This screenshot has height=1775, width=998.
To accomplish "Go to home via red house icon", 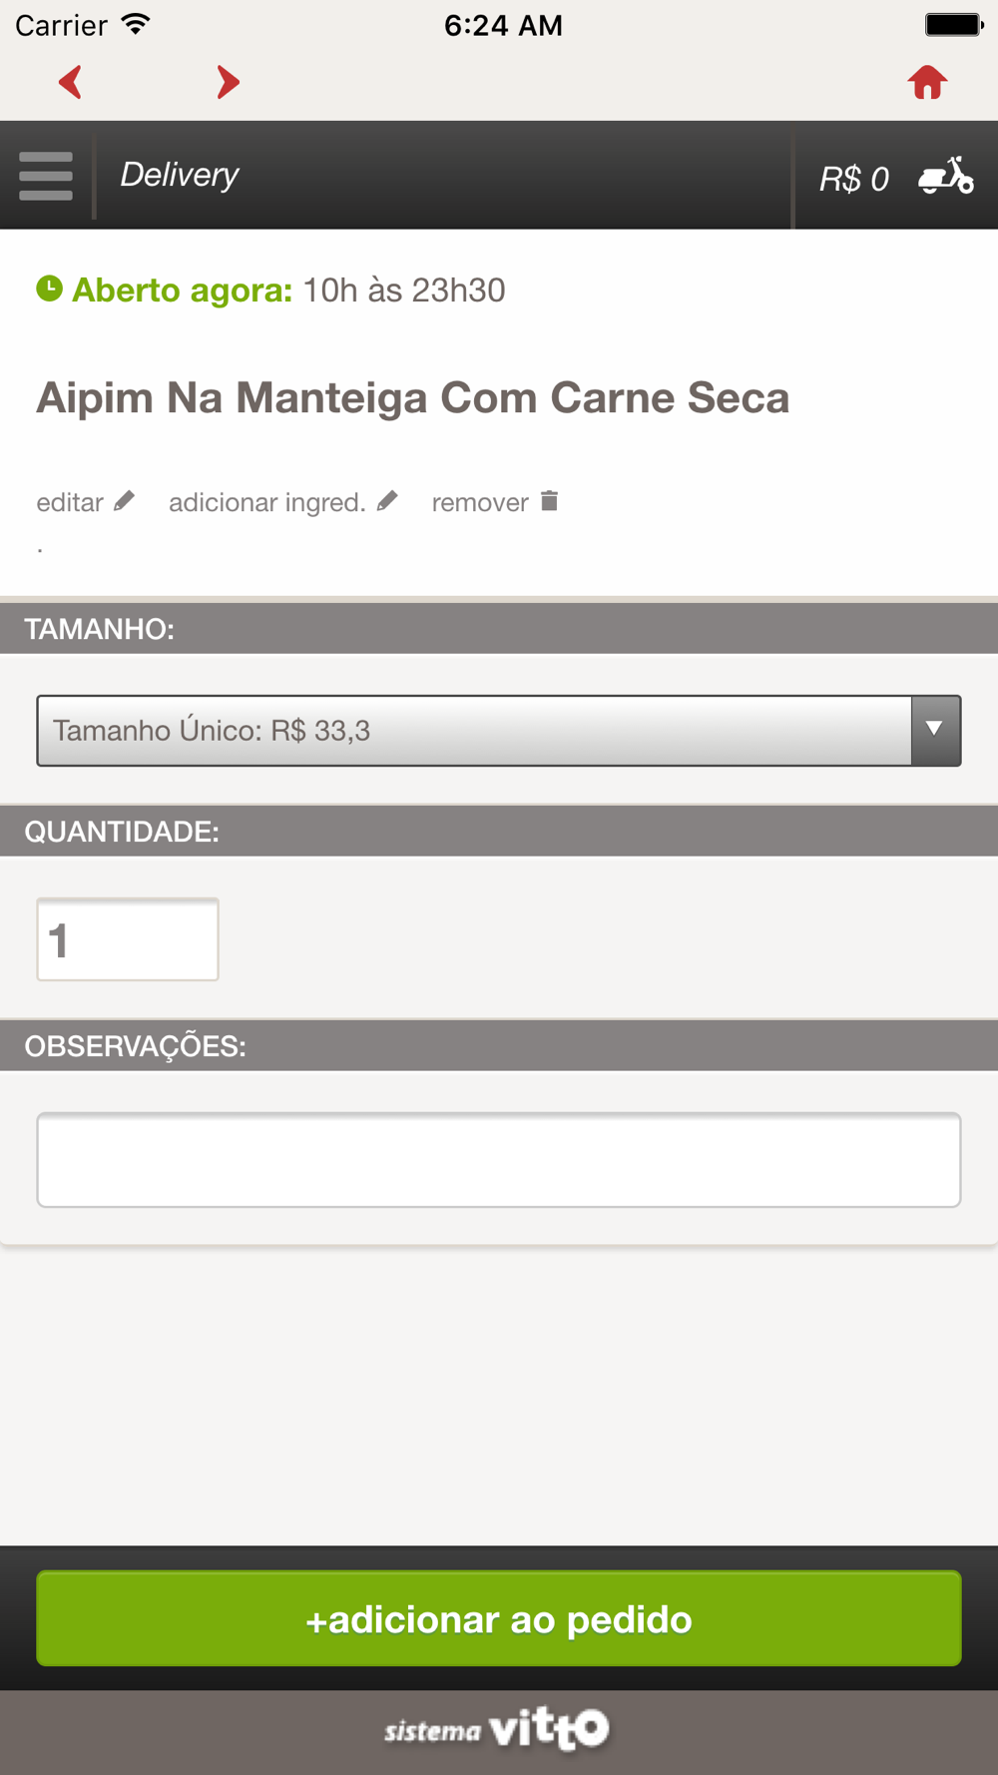I will pyautogui.click(x=927, y=82).
